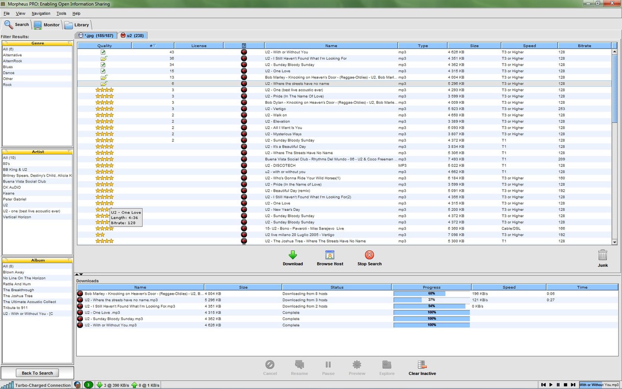Filter genre by Rock

(7, 85)
